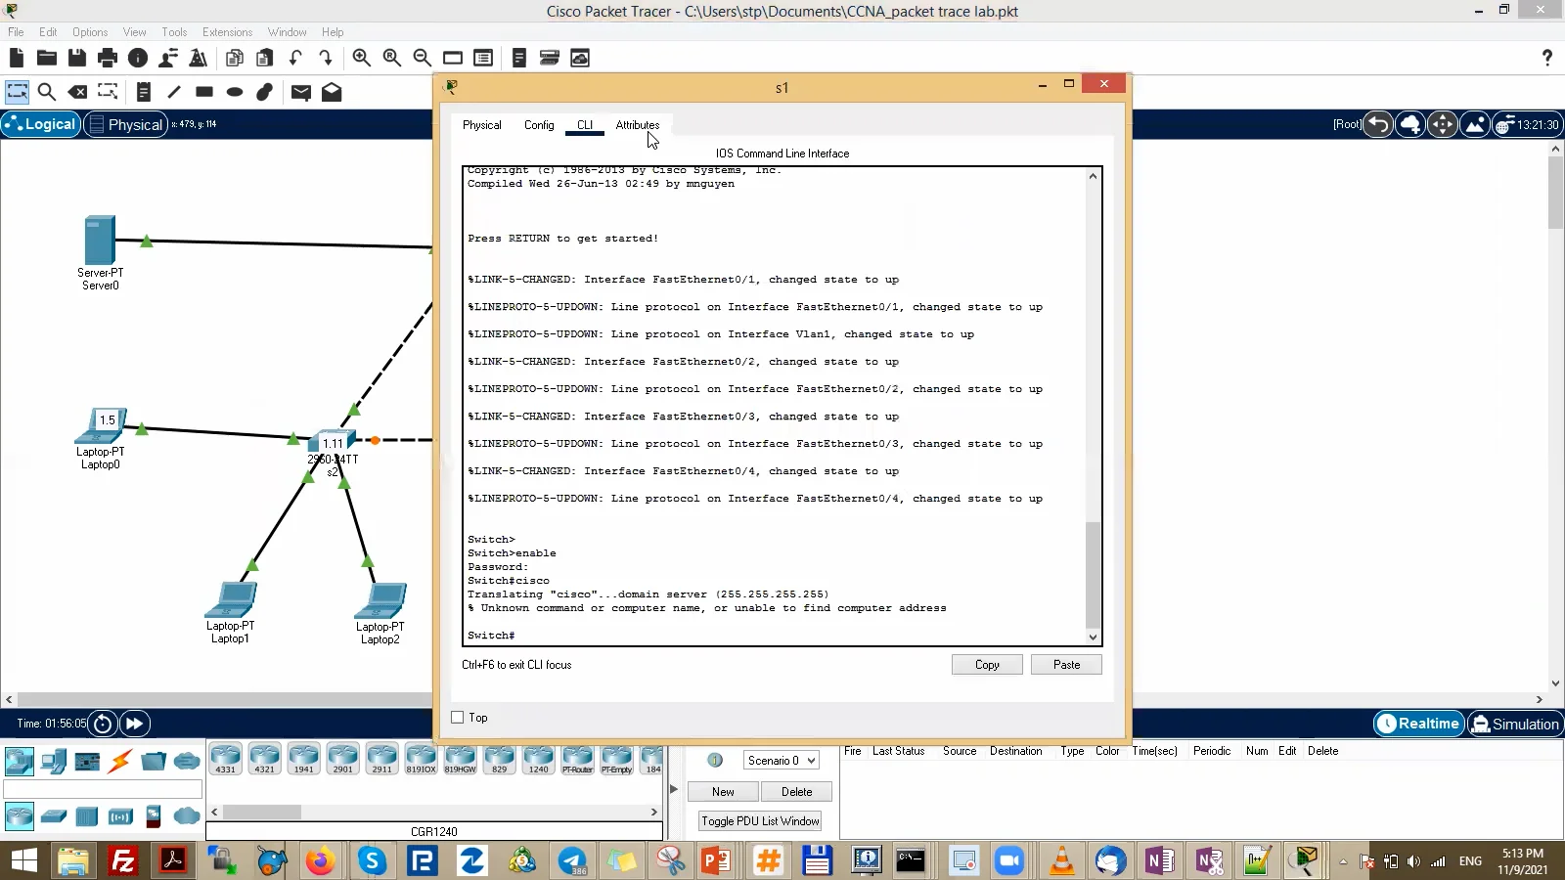
Task: Open the Extensions menu
Action: click(227, 32)
